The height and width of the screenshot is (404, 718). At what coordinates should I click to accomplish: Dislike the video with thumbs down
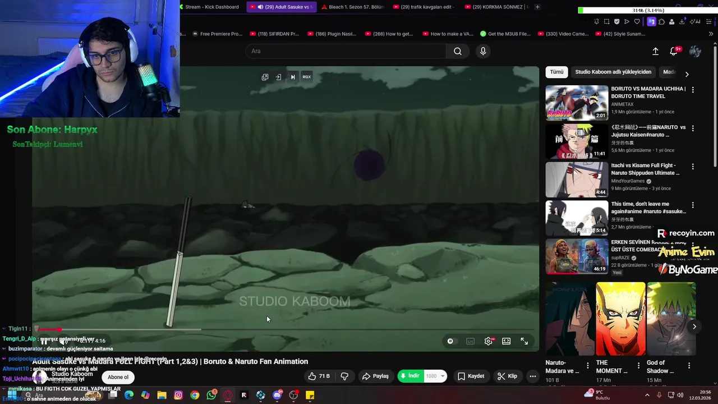click(x=344, y=376)
